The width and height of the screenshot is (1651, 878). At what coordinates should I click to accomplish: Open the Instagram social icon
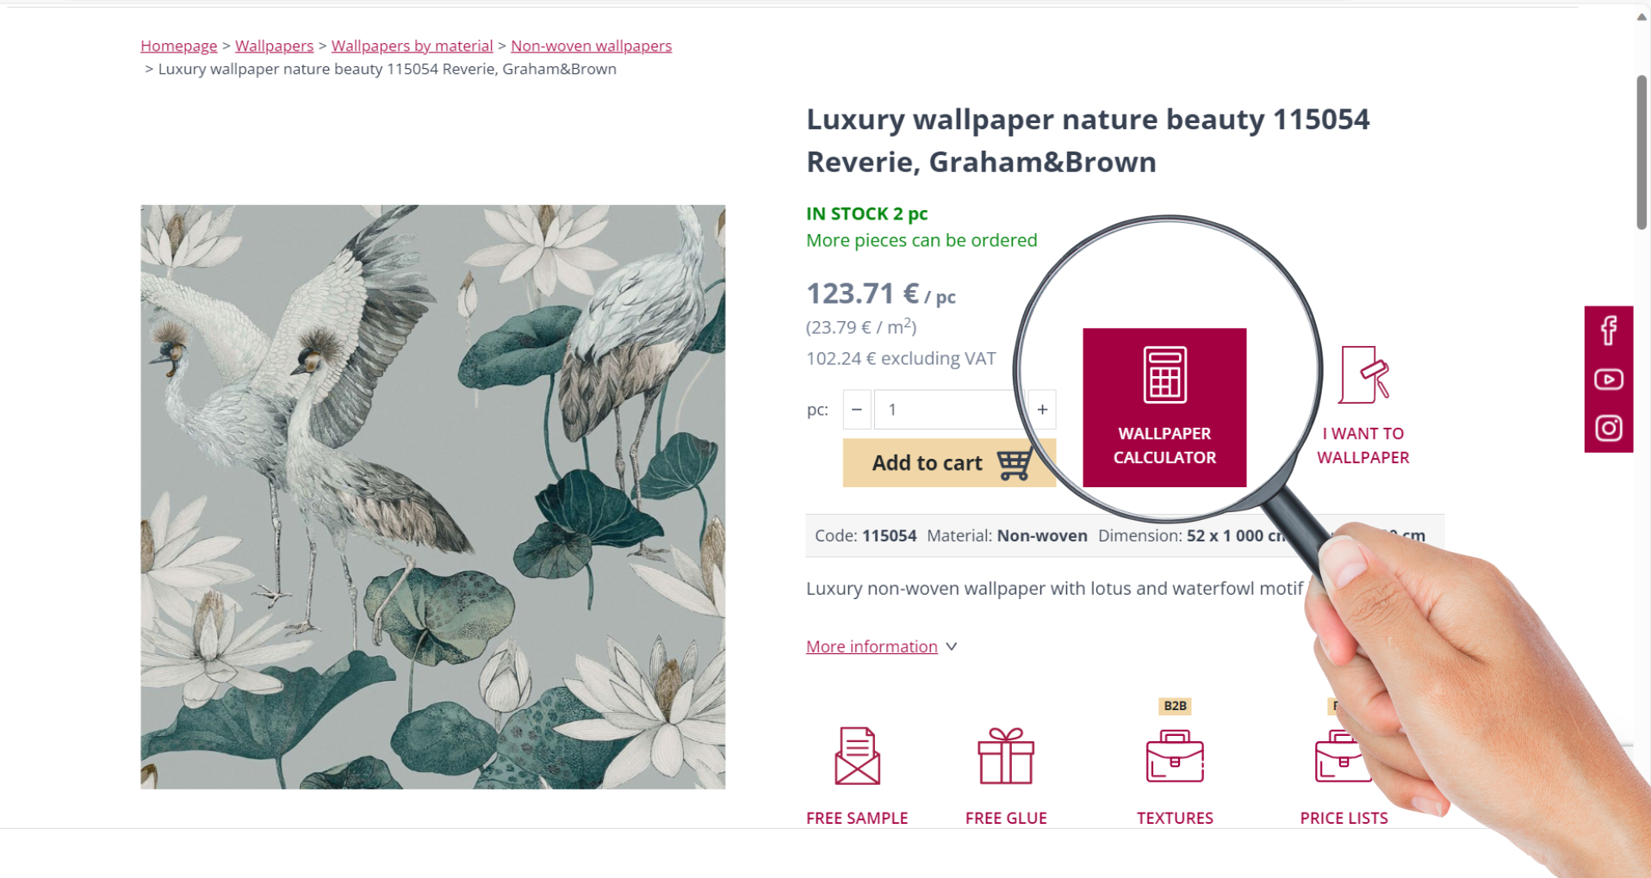(x=1608, y=428)
